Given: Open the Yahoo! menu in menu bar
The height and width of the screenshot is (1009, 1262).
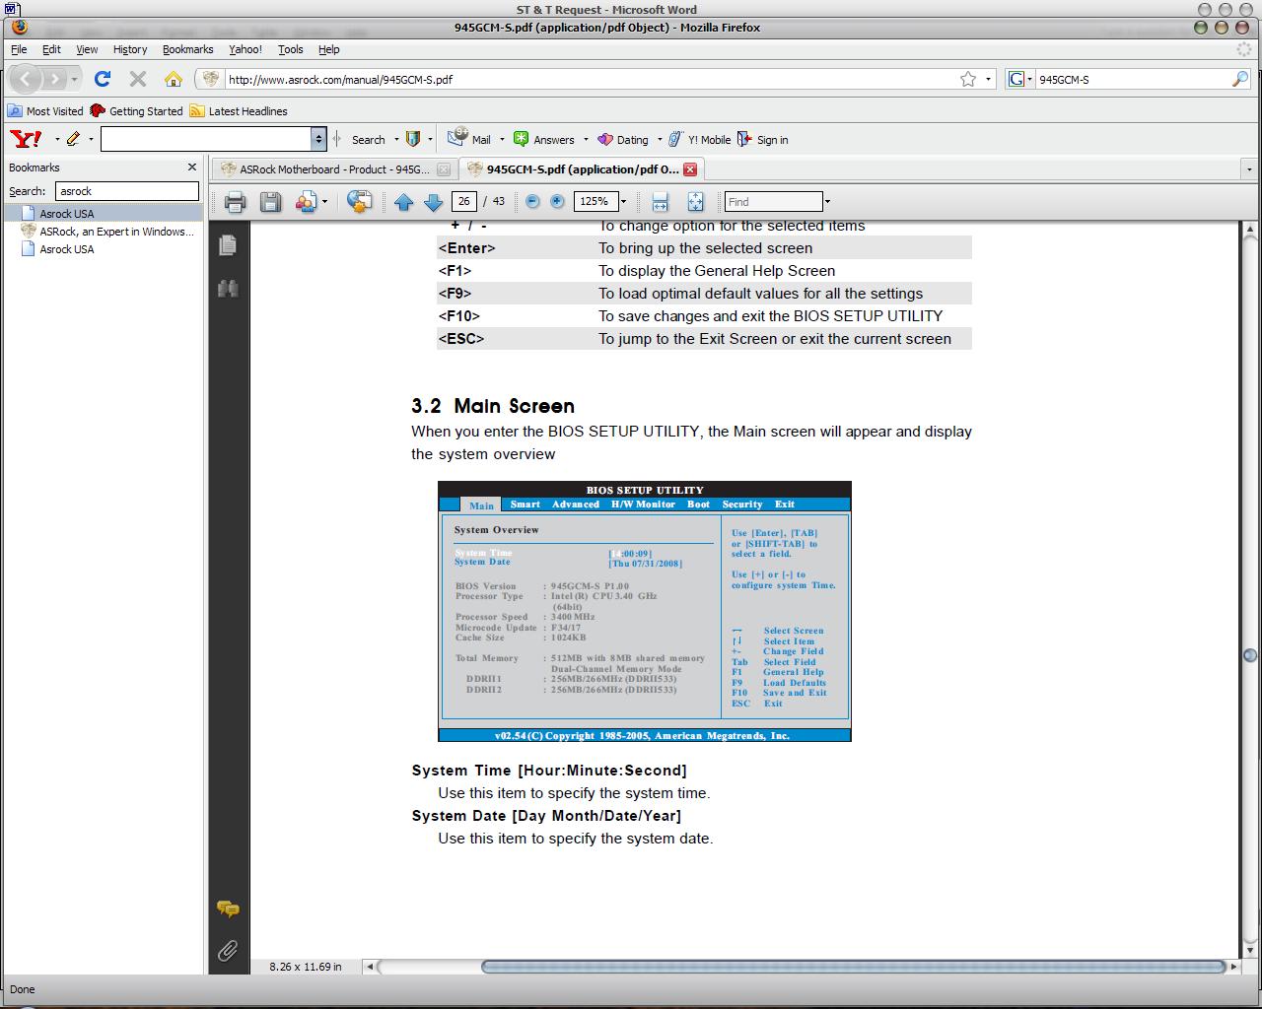Looking at the screenshot, I should point(245,49).
